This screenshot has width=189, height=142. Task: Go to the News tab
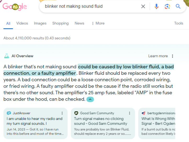tap(79, 23)
